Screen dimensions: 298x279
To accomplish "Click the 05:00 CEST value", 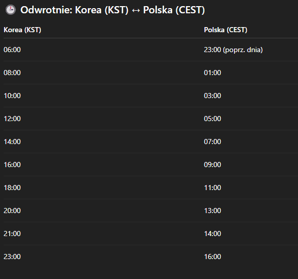I will pyautogui.click(x=213, y=119).
